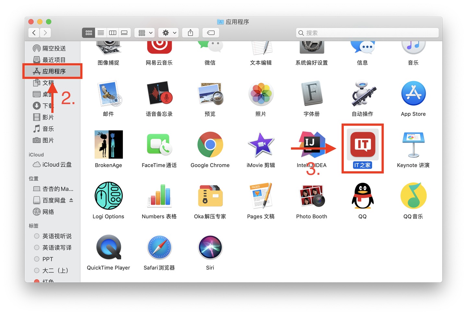The image size is (467, 315).
Task: Open the group-by arrangement dropdown
Action: click(145, 33)
